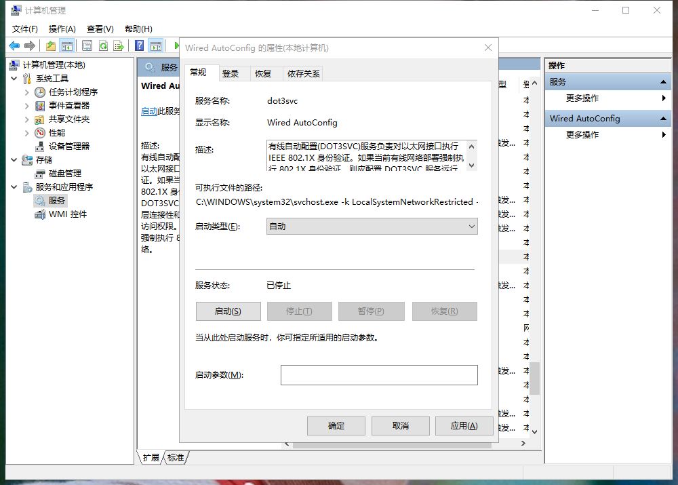
Task: Click the green Refresh toolbar icon
Action: click(x=103, y=46)
